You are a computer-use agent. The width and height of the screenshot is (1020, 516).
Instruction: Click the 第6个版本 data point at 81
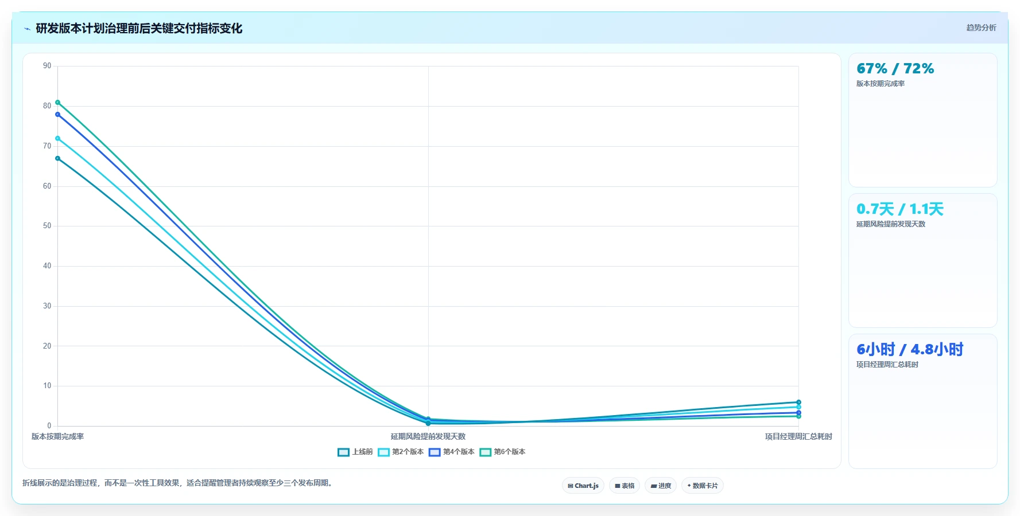57,103
